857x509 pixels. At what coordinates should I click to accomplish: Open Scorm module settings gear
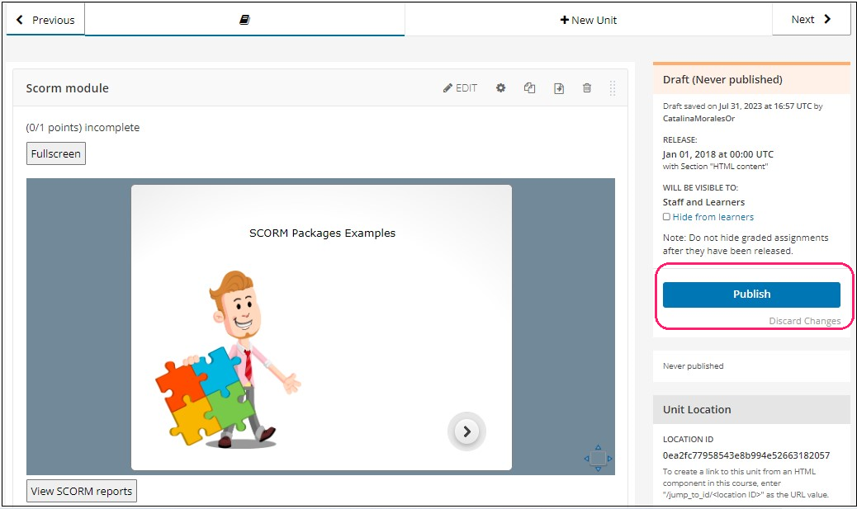500,88
